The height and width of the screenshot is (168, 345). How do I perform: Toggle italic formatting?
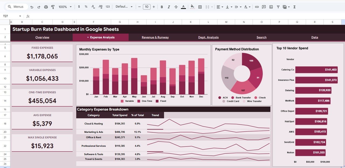point(169,7)
